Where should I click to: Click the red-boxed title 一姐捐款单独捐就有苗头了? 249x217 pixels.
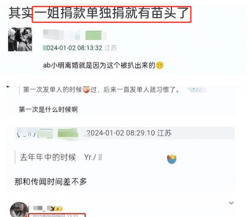click(x=112, y=14)
